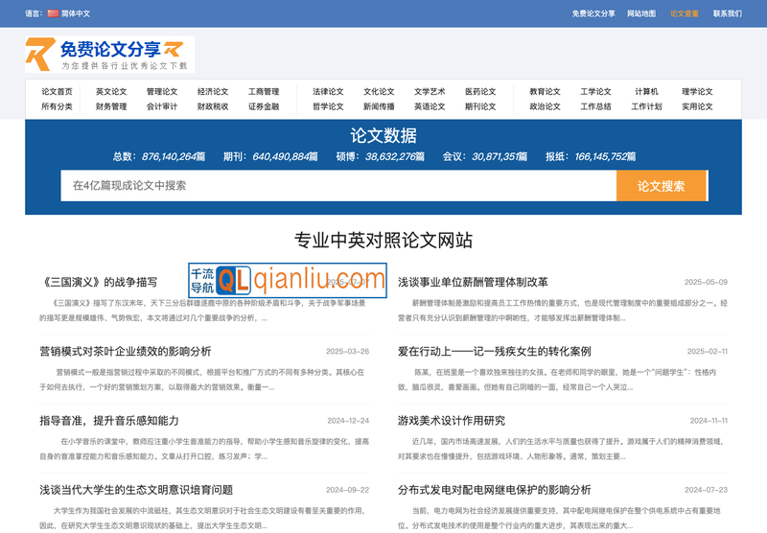This screenshot has width=767, height=533.
Task: Go to 论文首页 in navigation
Action: [x=57, y=91]
